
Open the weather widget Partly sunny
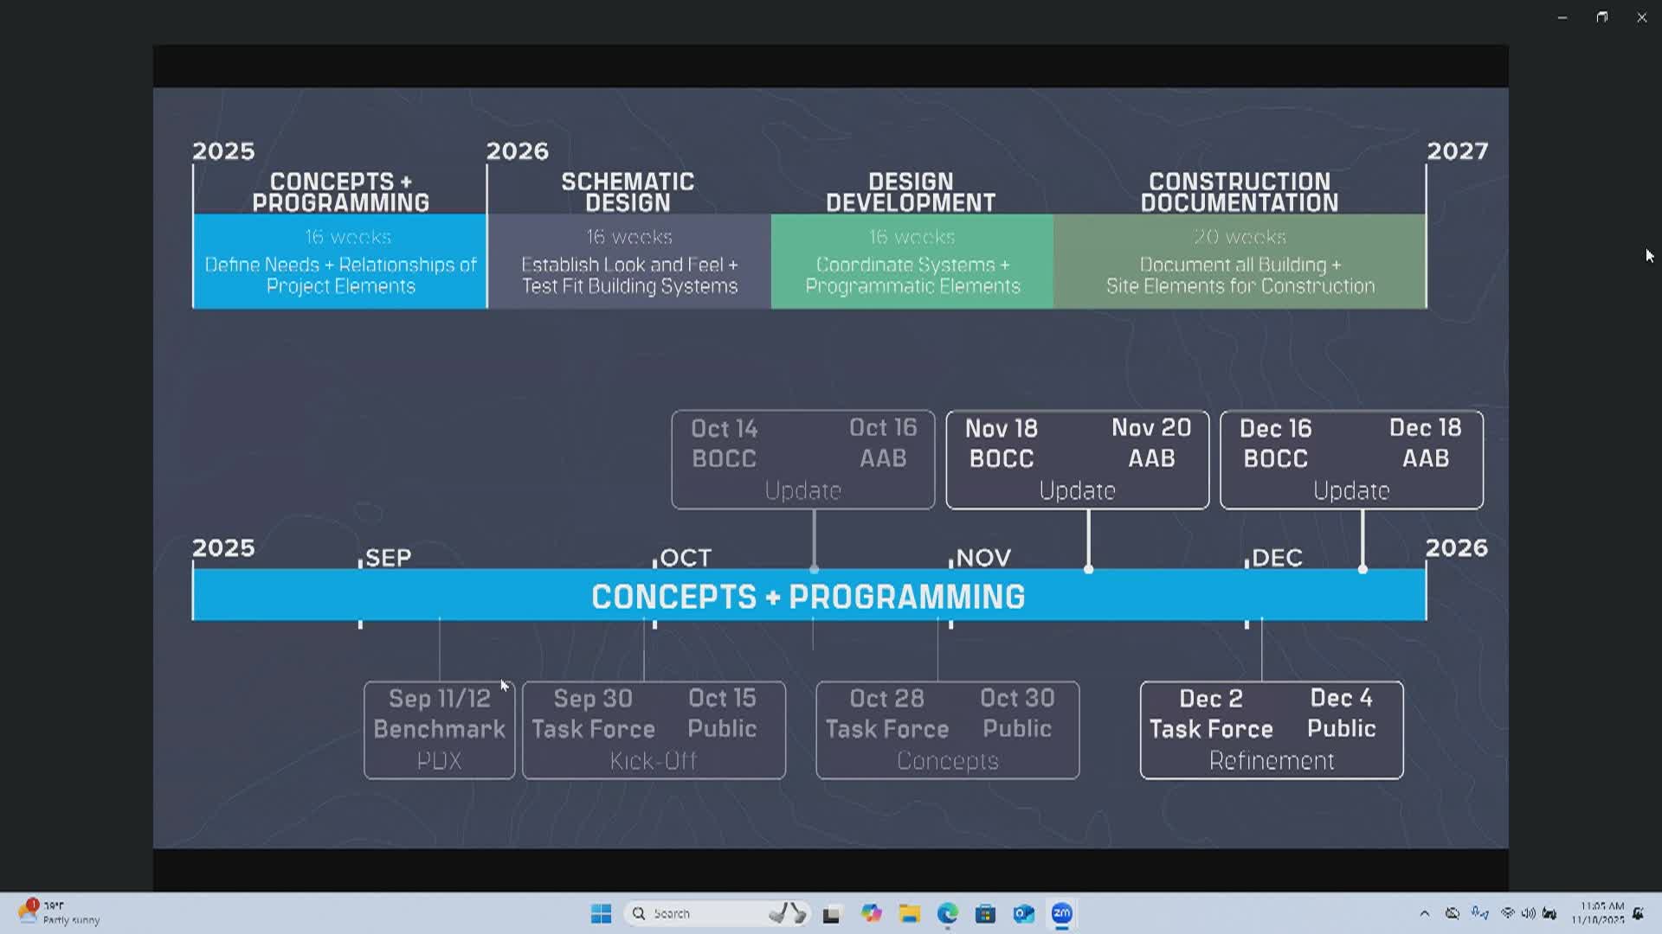59,913
